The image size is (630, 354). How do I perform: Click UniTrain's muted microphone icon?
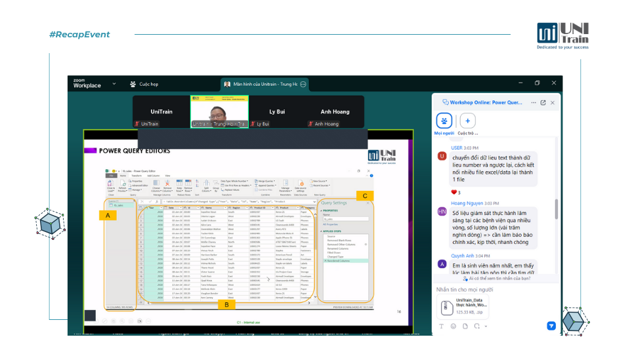[137, 124]
